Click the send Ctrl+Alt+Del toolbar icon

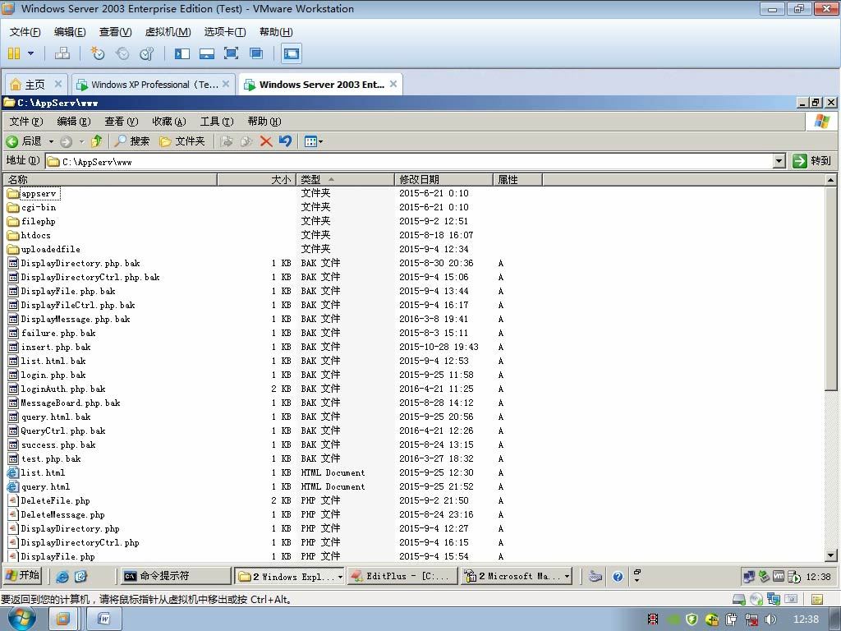tap(62, 53)
